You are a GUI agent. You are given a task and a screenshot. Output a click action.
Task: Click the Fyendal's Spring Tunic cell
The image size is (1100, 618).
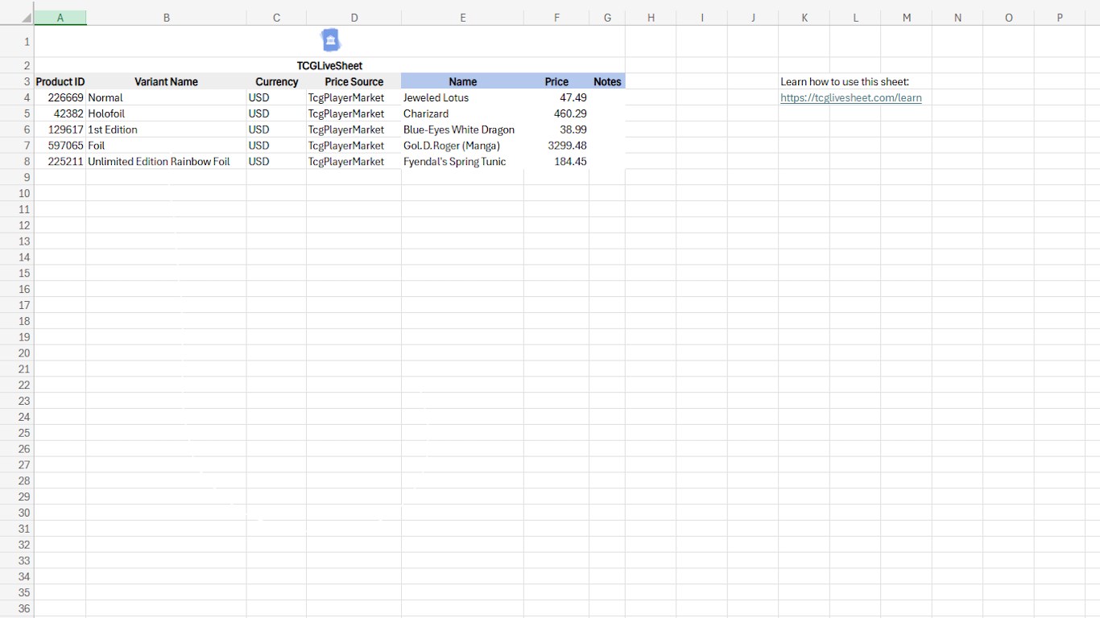pos(462,162)
